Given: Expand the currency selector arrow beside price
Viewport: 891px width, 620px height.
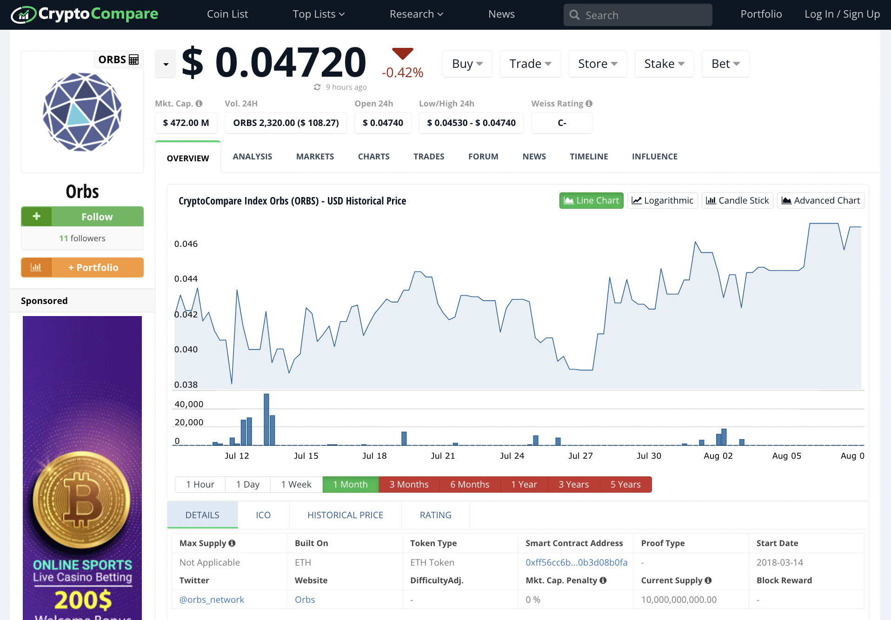Looking at the screenshot, I should tap(166, 64).
